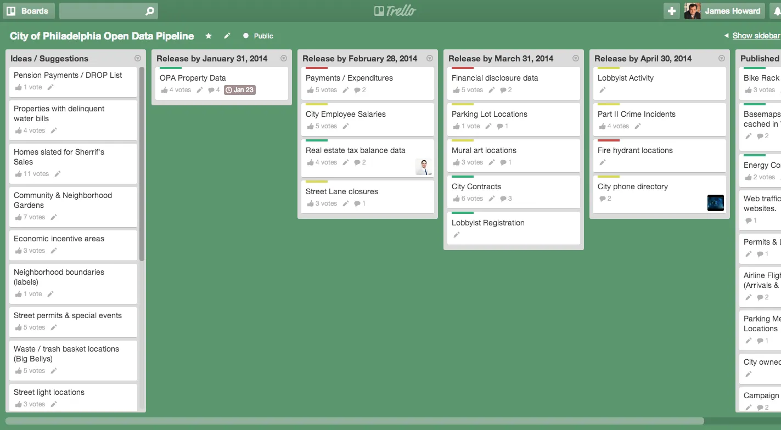Open Mural art locations card
The image size is (781, 430).
point(514,156)
